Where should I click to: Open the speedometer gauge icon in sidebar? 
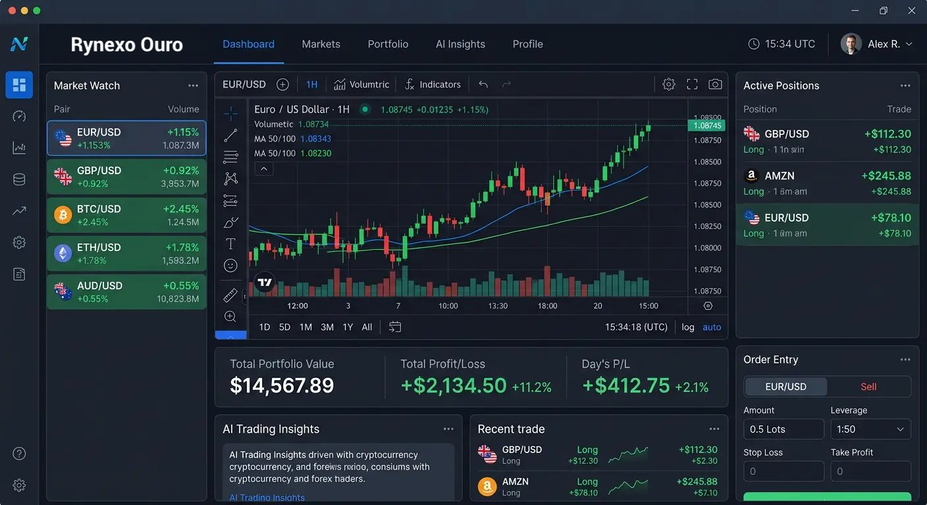[x=19, y=116]
